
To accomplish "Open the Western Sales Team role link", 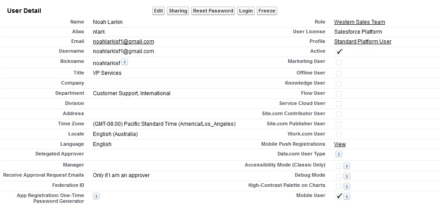I will (x=359, y=22).
